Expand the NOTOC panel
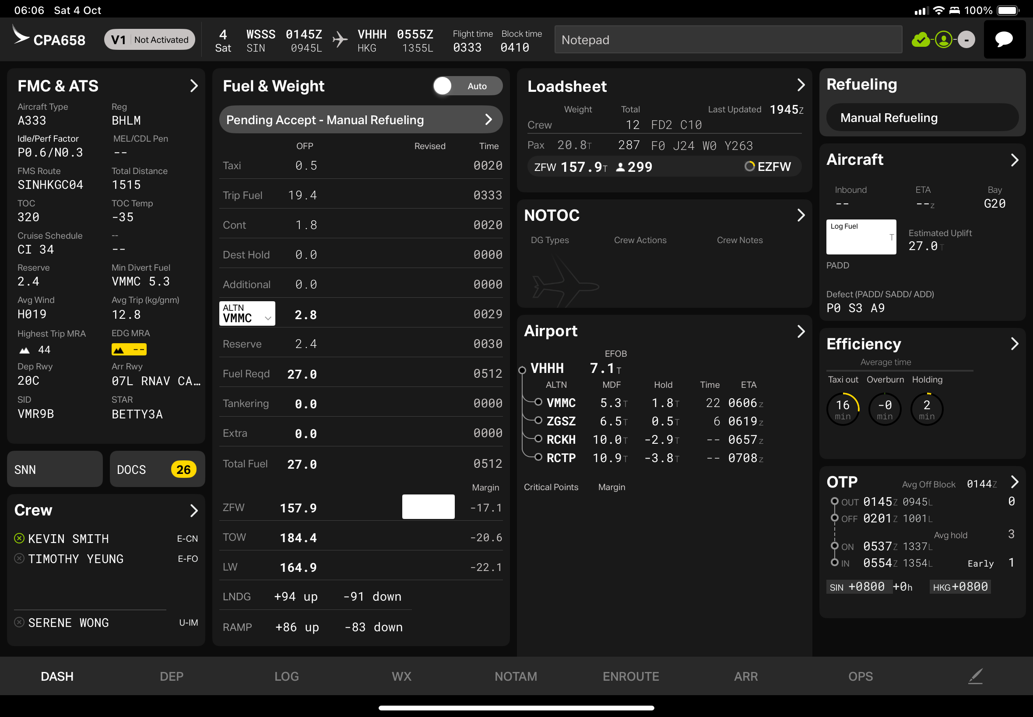Viewport: 1033px width, 717px height. (801, 215)
